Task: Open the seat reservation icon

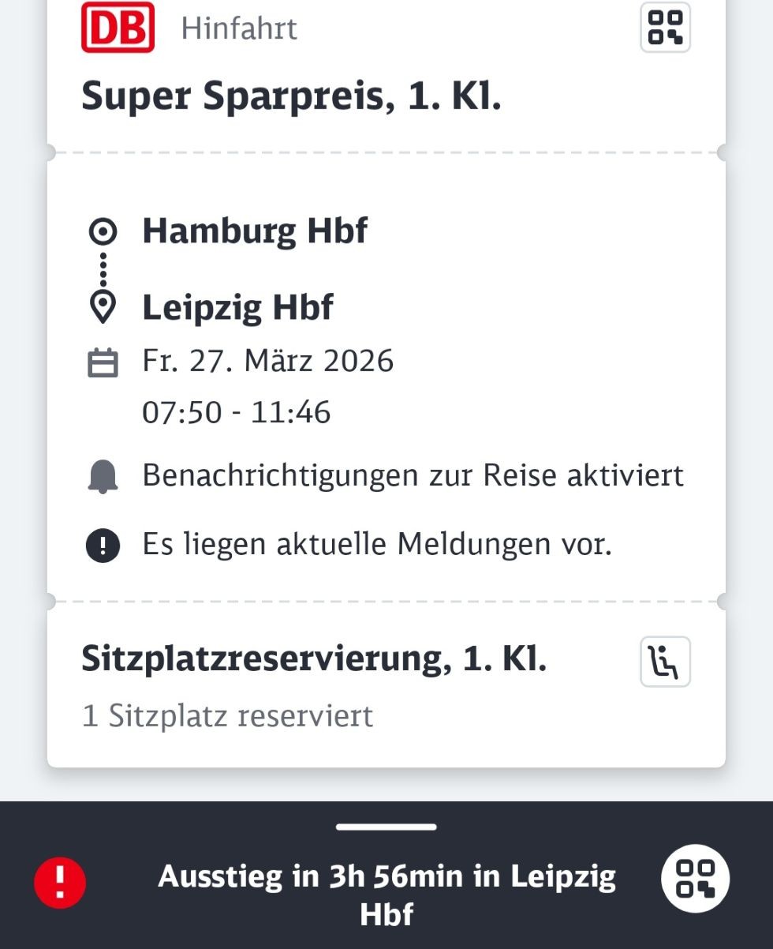Action: [665, 662]
